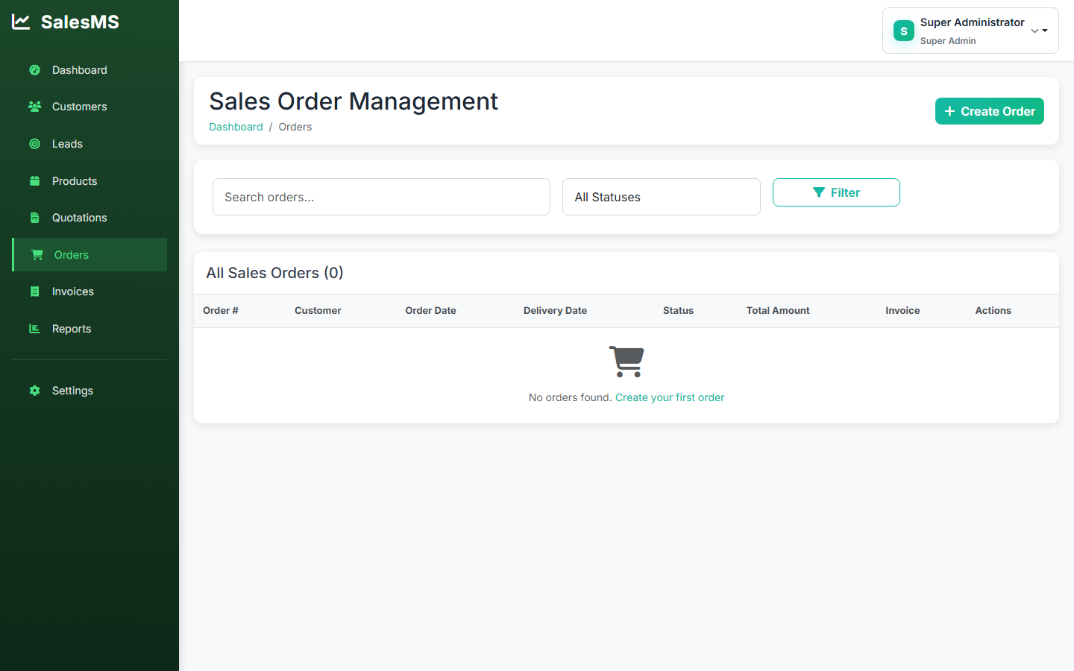Click the Leads target icon
Image resolution: width=1074 pixels, height=671 pixels.
[x=34, y=144]
